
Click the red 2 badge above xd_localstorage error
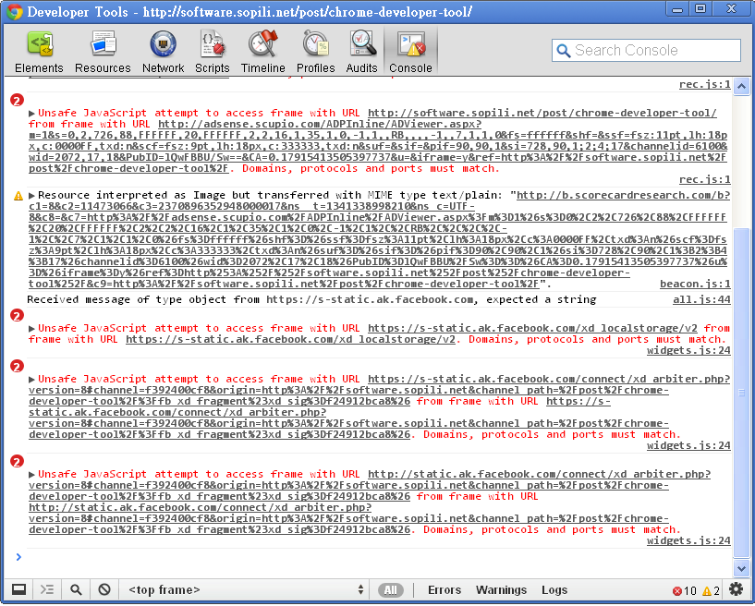(17, 315)
